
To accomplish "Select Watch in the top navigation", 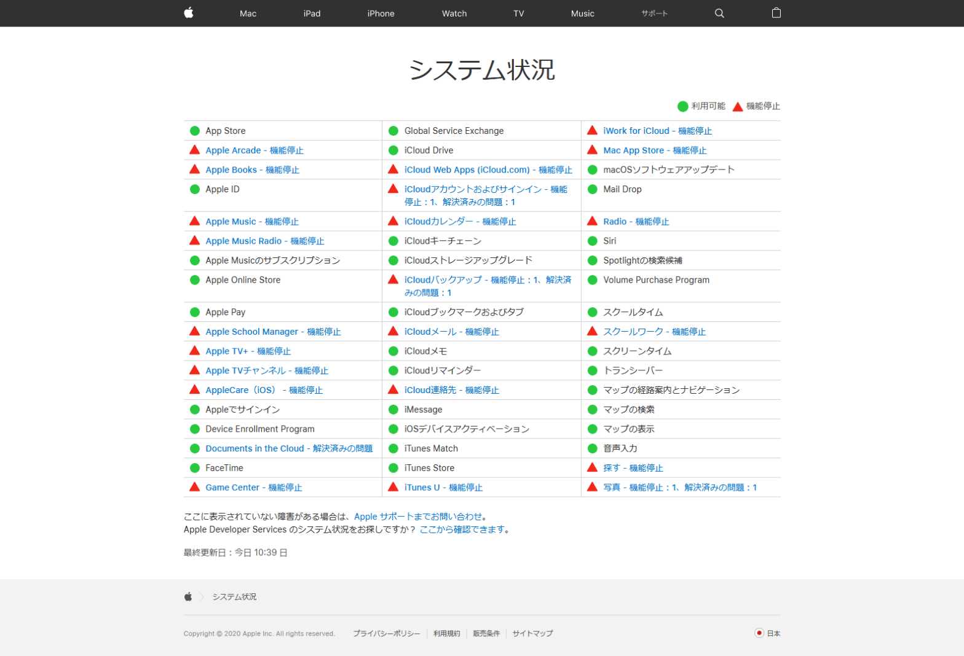I will point(454,14).
